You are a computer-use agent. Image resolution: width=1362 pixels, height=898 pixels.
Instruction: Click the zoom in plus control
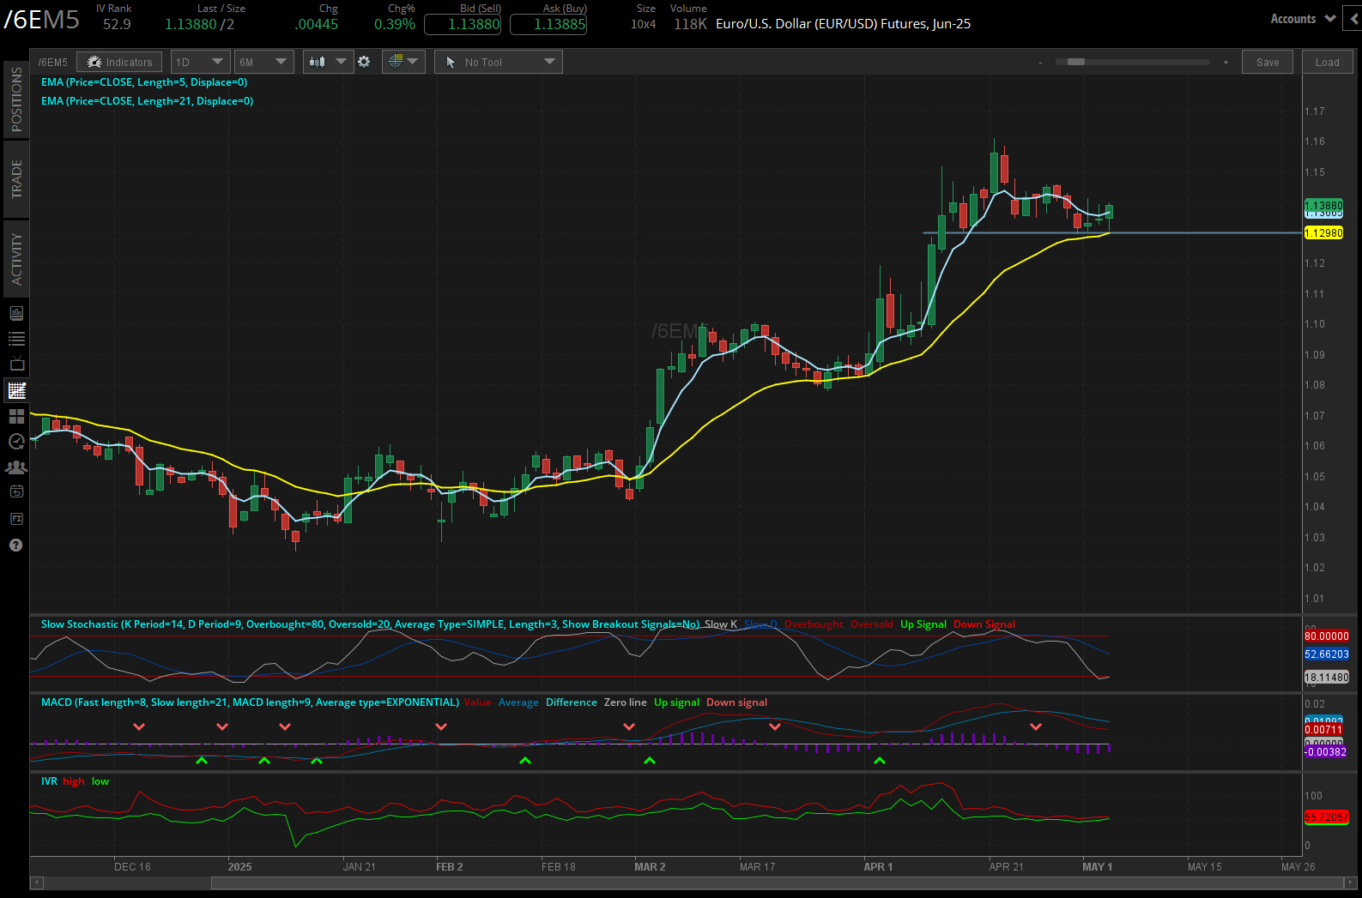tap(1226, 62)
